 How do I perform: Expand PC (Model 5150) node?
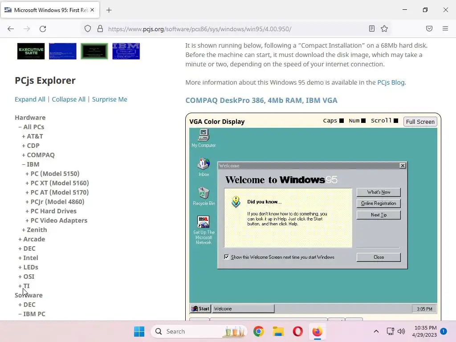pos(53,174)
